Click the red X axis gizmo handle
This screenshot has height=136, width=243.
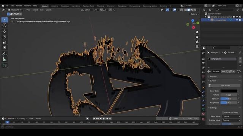(194, 28)
